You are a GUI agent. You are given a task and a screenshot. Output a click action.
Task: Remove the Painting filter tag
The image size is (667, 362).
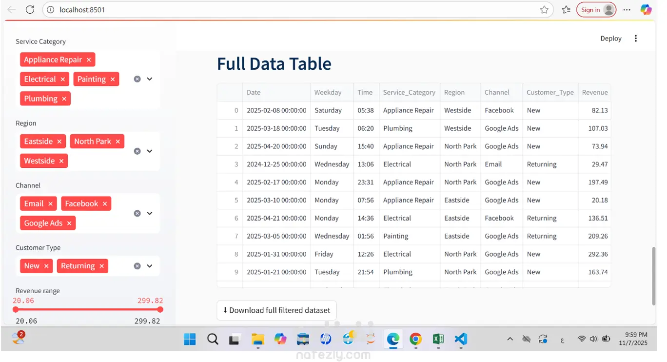point(113,80)
